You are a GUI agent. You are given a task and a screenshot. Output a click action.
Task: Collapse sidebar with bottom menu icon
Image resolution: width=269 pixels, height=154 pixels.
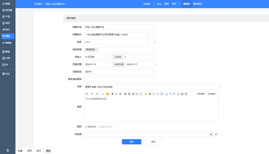pyautogui.click(x=8, y=150)
